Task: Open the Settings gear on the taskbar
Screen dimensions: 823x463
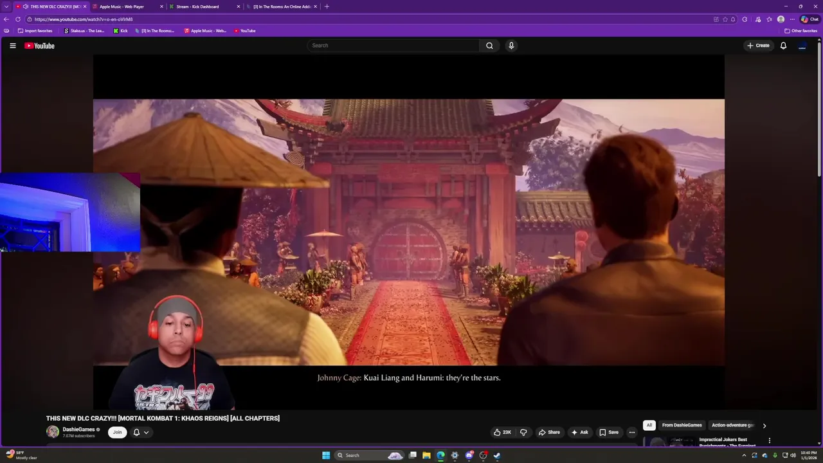Action: (455, 455)
